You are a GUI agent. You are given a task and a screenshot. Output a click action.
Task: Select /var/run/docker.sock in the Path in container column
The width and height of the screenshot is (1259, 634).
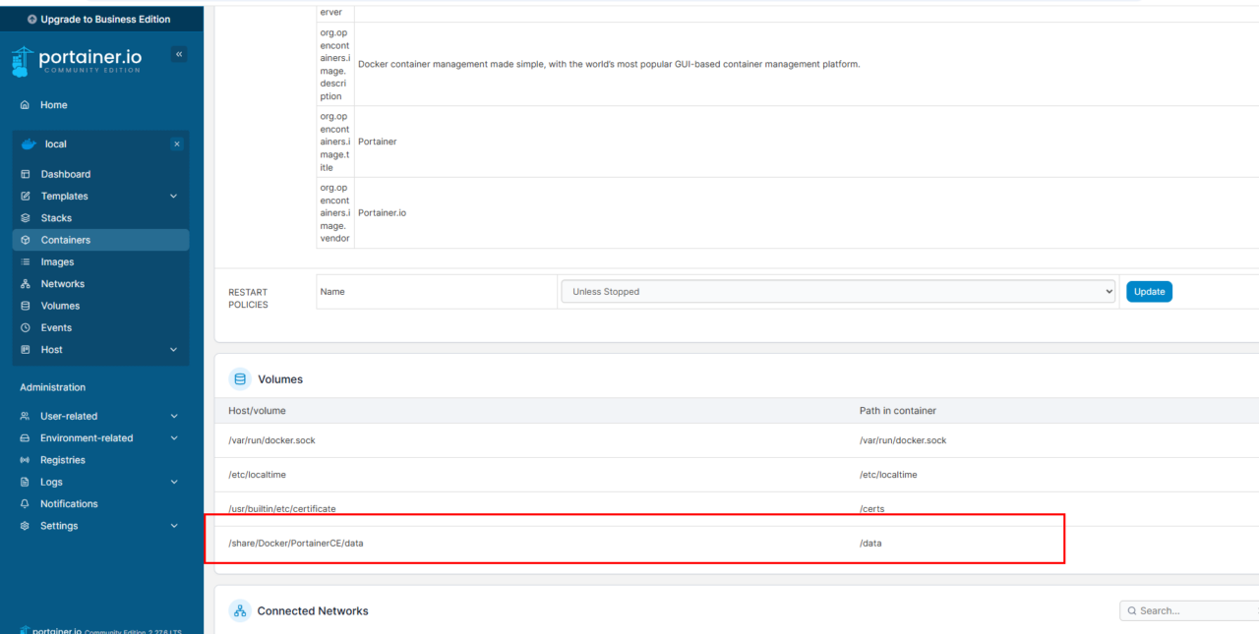[903, 440]
